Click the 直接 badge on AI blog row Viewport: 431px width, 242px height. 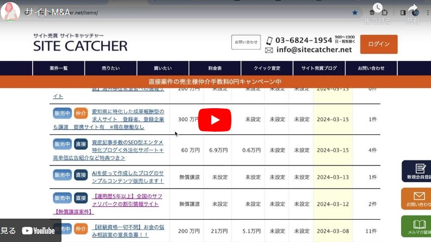81,175
